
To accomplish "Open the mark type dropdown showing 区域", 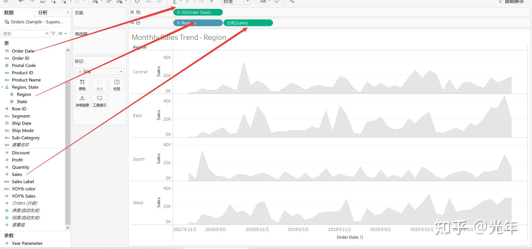I will point(100,72).
